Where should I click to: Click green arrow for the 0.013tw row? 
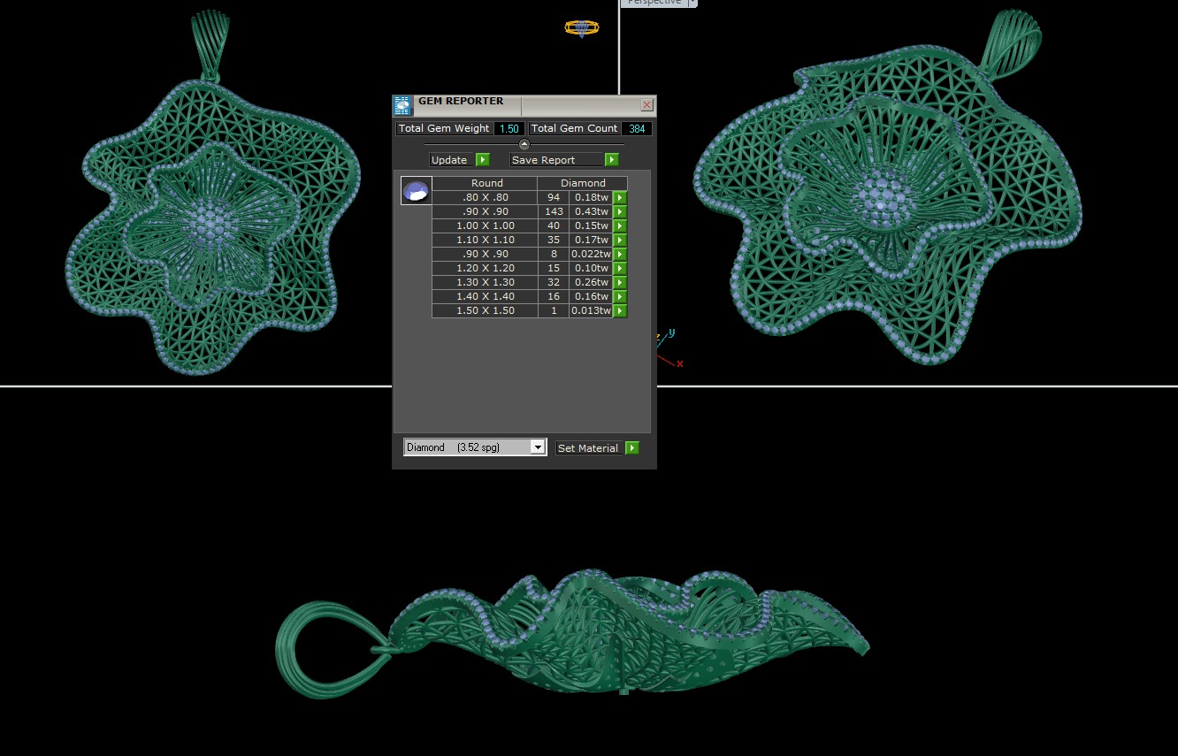(x=620, y=310)
